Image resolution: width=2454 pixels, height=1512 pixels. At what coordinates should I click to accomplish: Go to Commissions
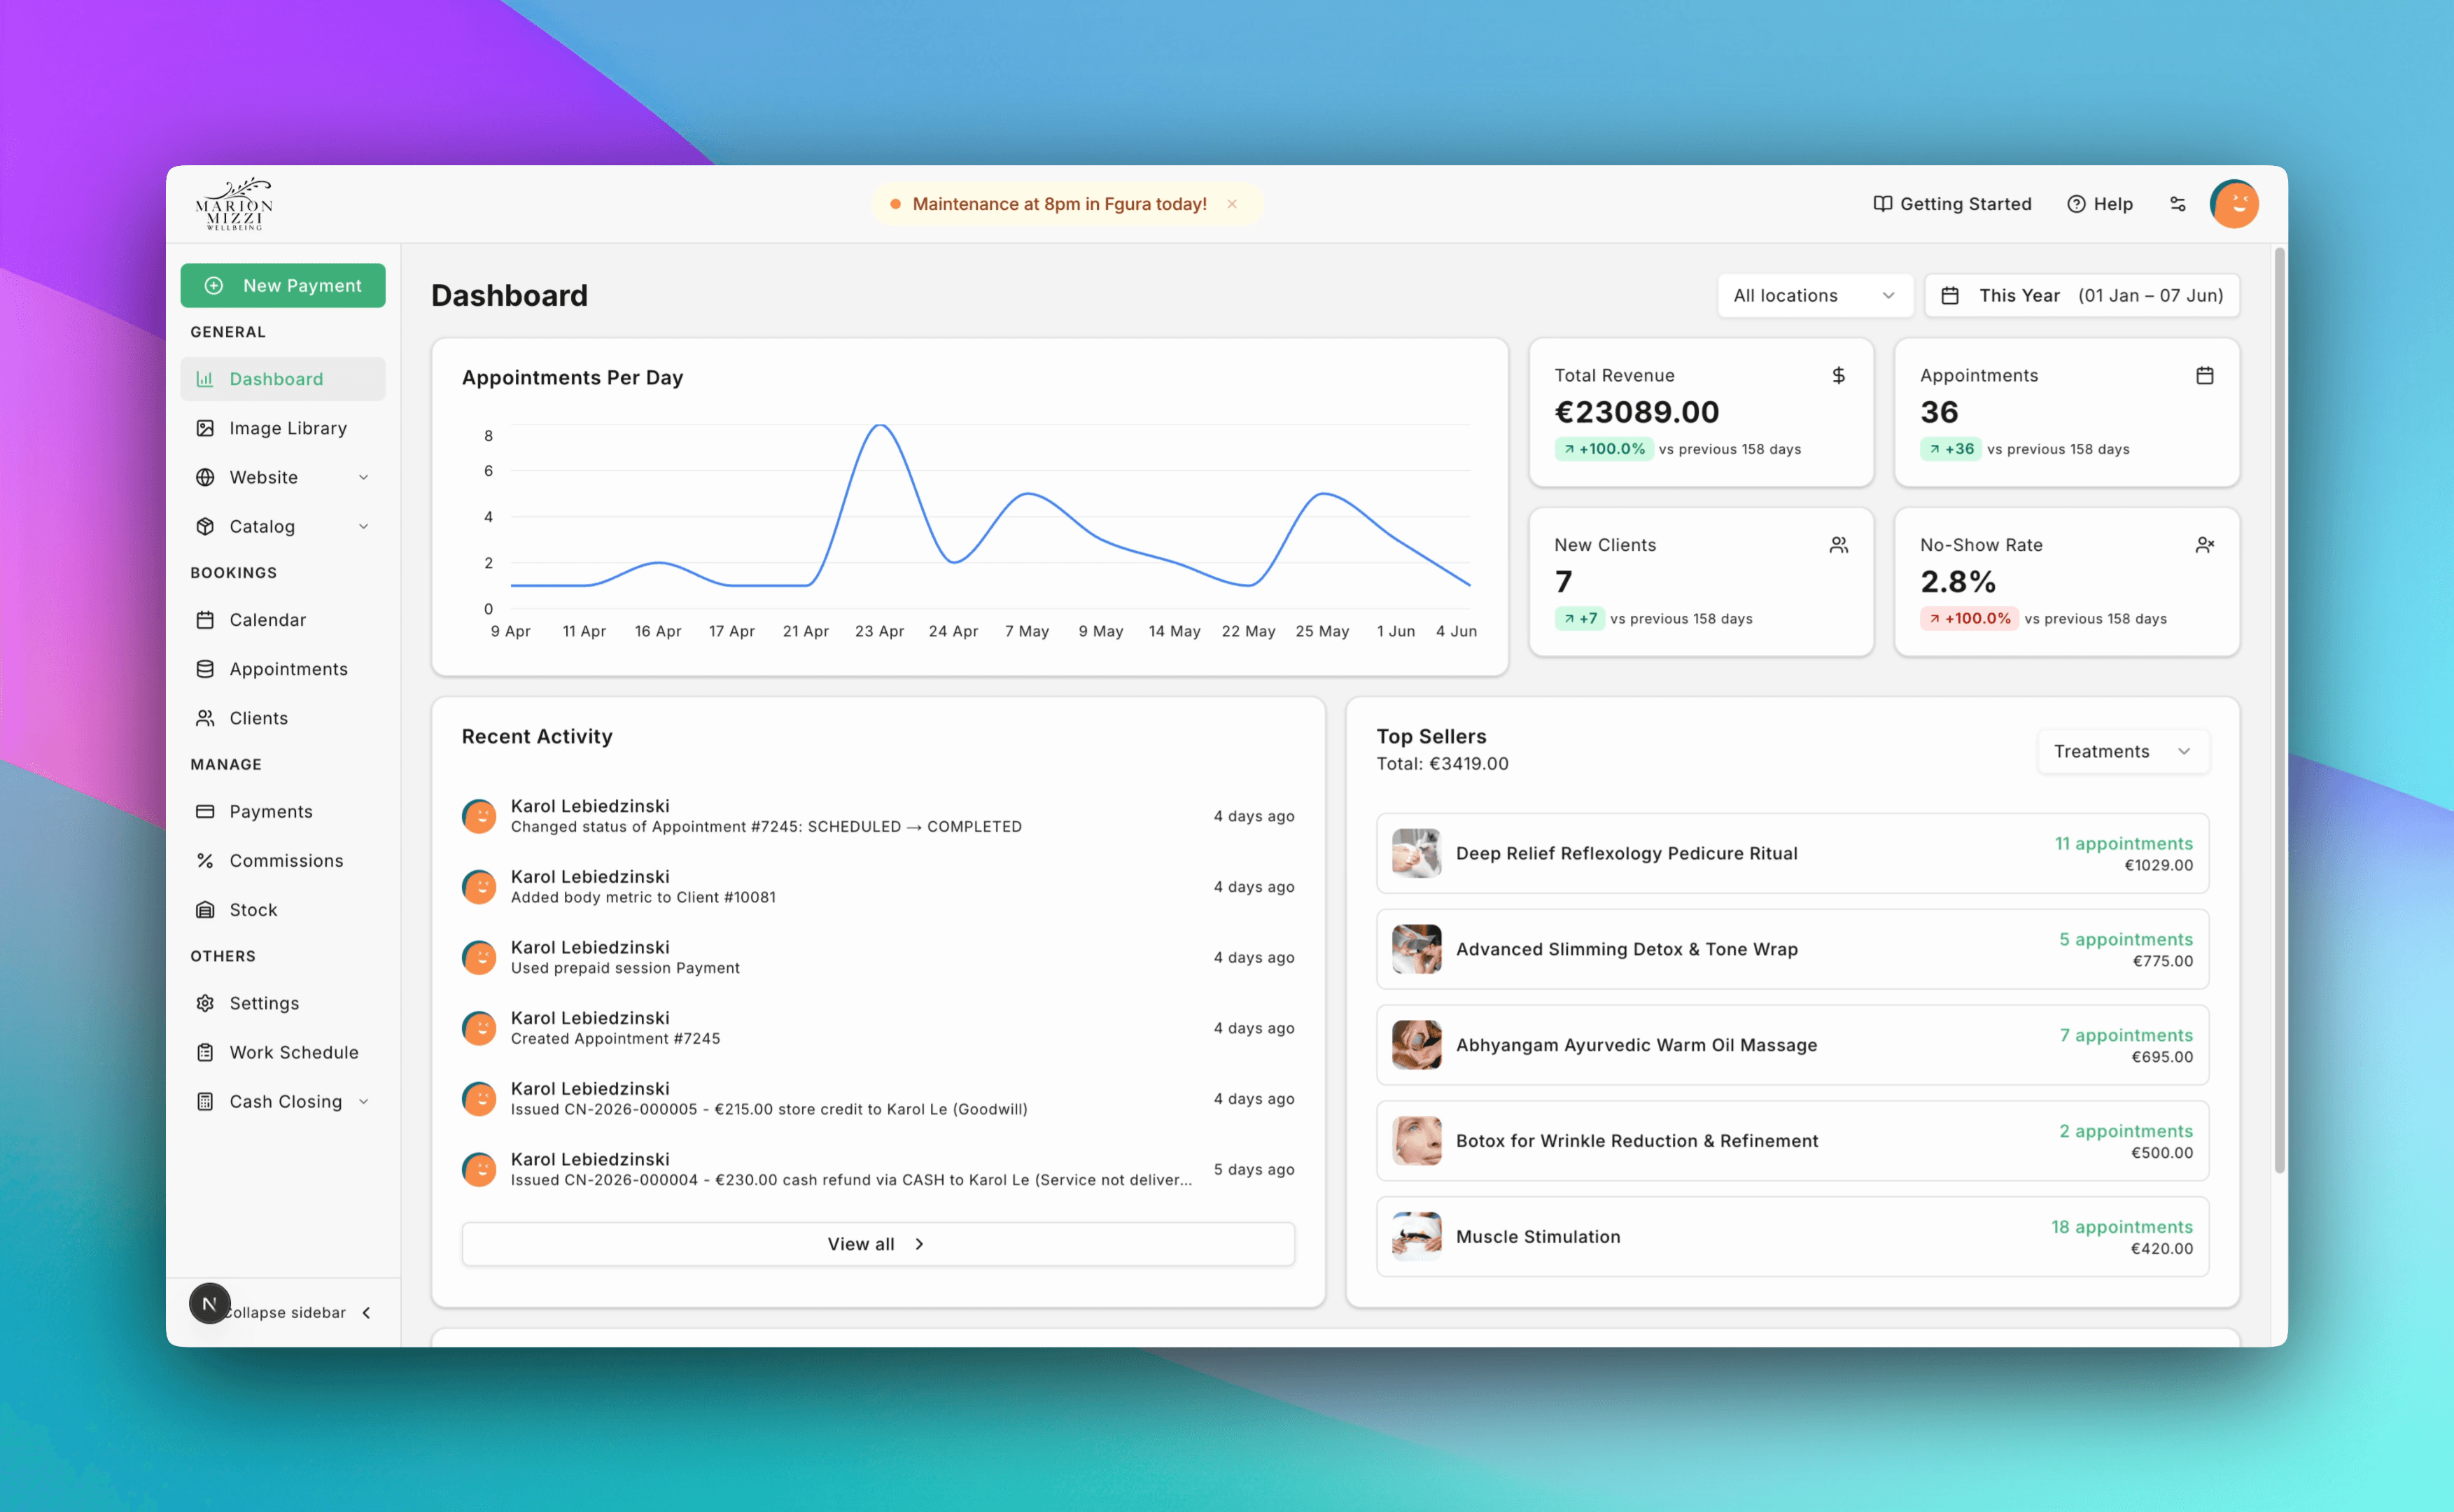click(283, 860)
